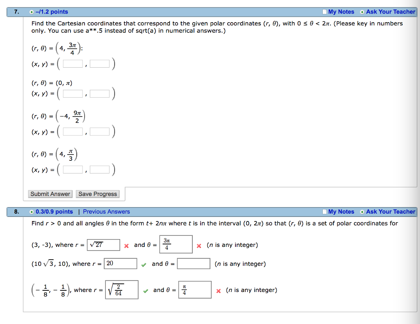Click θ field containing π/4
Viewport: 420px width, 324px height.
pos(195,290)
